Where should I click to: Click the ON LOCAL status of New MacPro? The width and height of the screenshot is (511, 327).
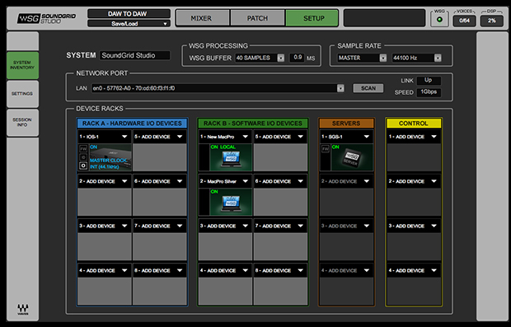coord(223,147)
